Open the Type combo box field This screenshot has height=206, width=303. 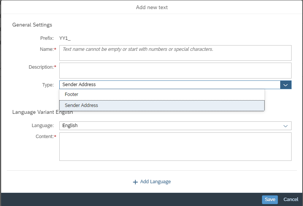click(x=170, y=85)
